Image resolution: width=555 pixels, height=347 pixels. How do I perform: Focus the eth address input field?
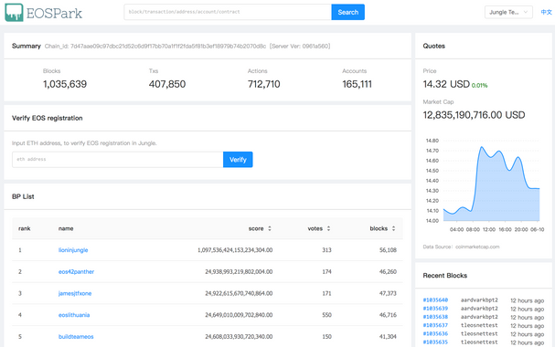coord(118,160)
